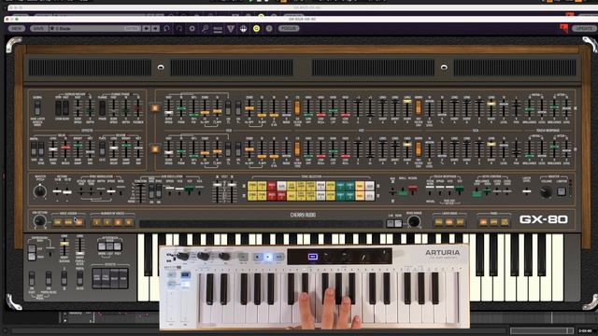This screenshot has height=336, width=598.
Task: Click the red Cherry Audio logo icon
Action: pyautogui.click(x=564, y=28)
